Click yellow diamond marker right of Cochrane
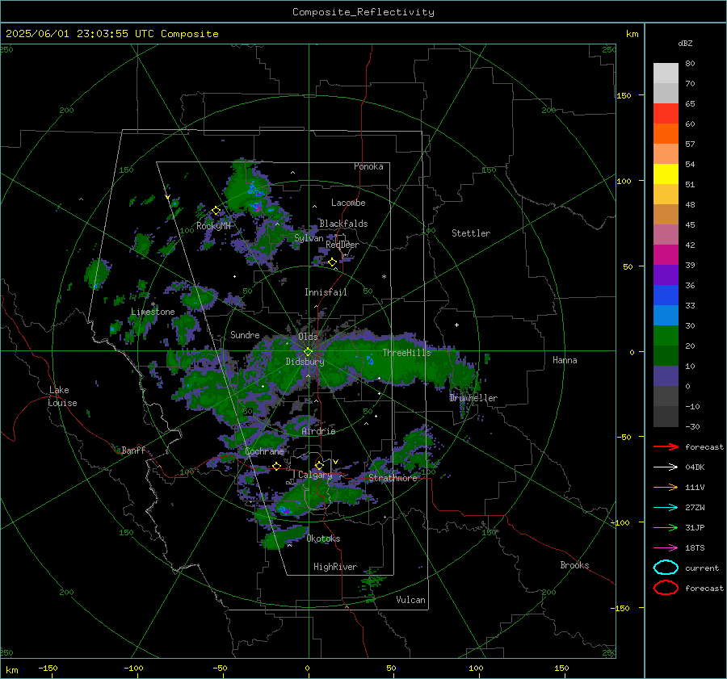The image size is (727, 679). coord(276,466)
